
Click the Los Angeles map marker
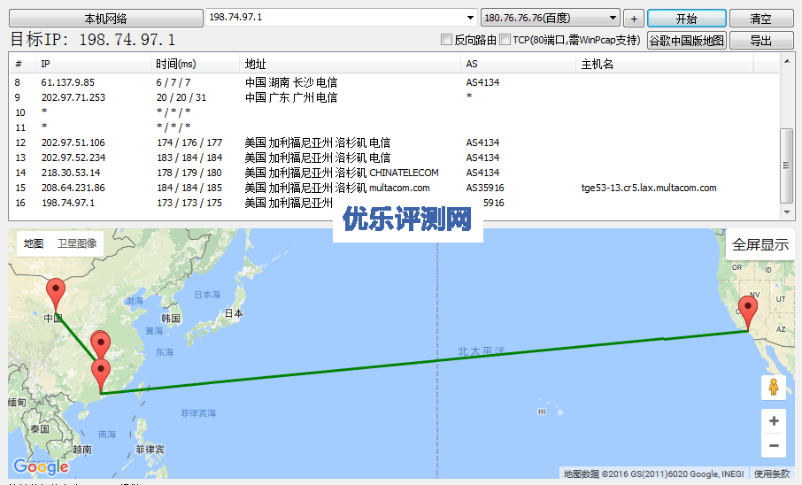[748, 312]
